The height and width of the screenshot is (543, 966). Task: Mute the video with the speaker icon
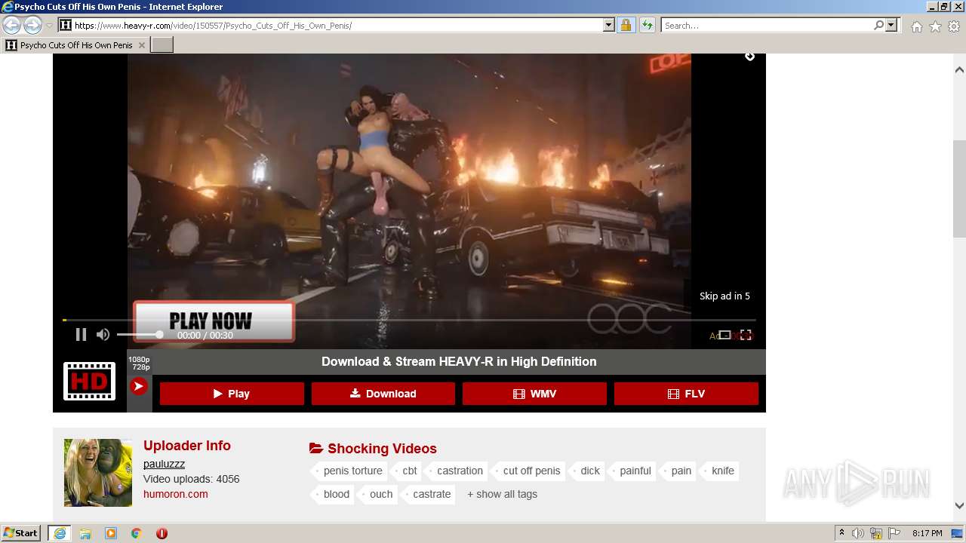pos(103,335)
